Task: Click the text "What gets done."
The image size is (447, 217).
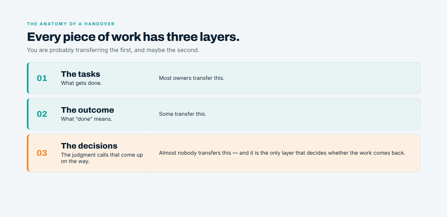Action: click(x=82, y=83)
